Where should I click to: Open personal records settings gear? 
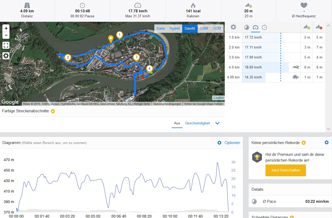tap(326, 142)
